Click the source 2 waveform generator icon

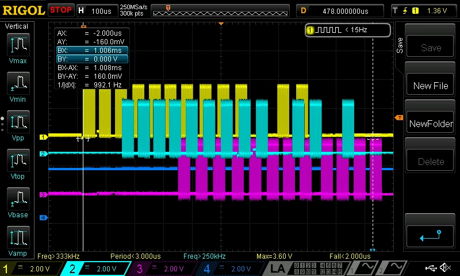pyautogui.click(x=392, y=267)
